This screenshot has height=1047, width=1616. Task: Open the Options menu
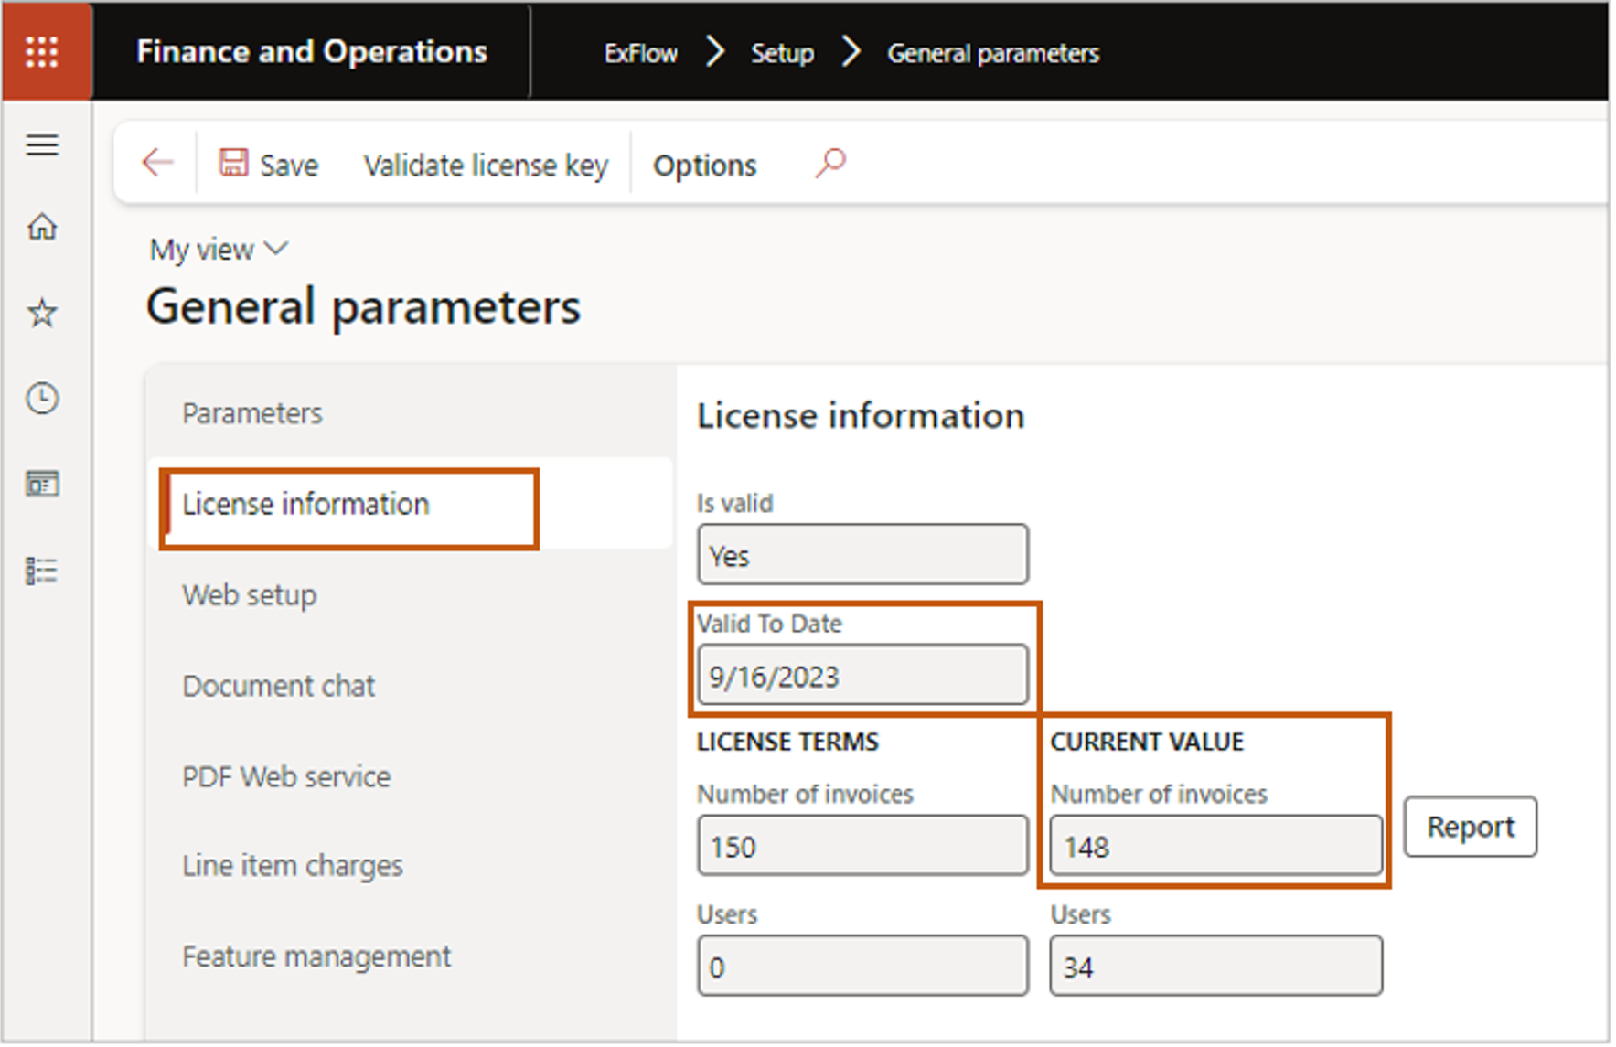click(704, 166)
